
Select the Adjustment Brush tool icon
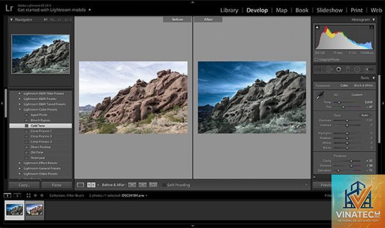tap(369, 69)
